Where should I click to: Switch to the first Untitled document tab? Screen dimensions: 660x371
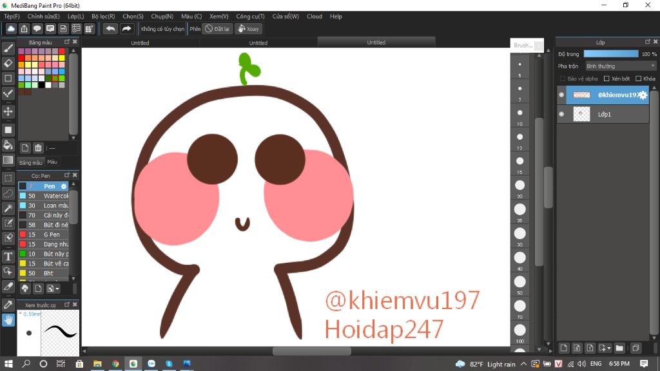click(140, 43)
